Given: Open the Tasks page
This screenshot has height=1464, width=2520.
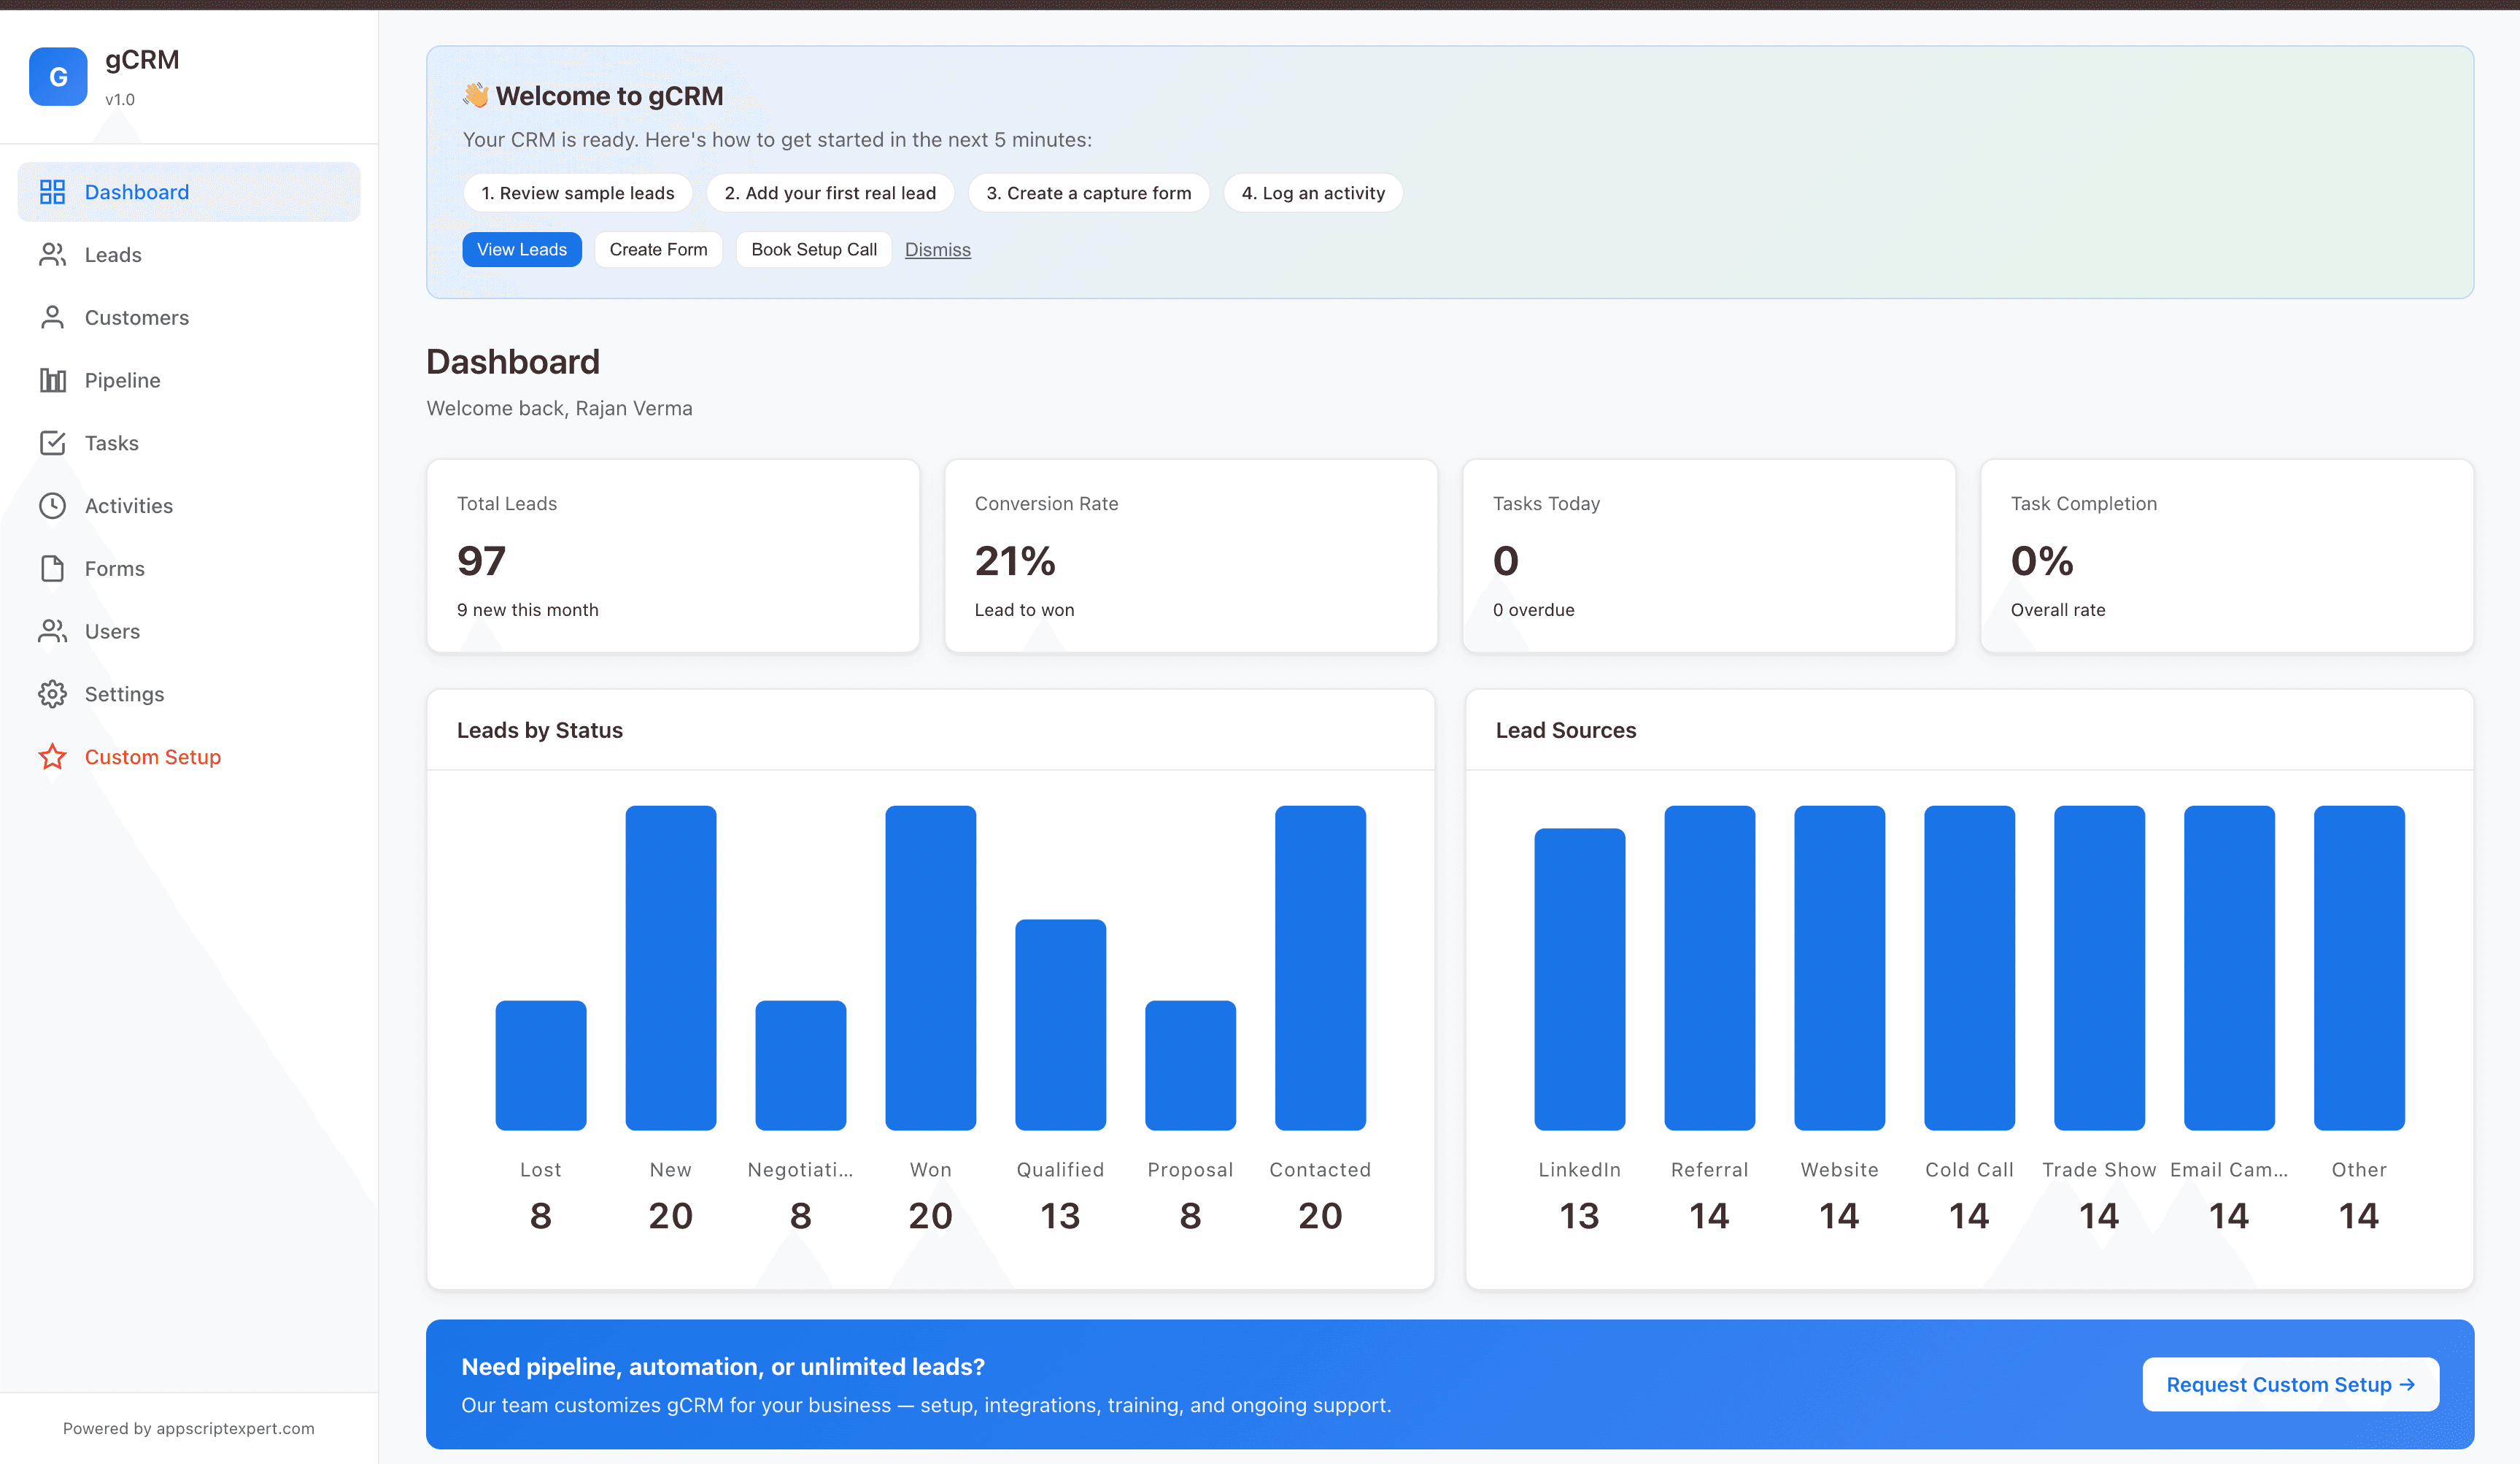Looking at the screenshot, I should click(189, 443).
